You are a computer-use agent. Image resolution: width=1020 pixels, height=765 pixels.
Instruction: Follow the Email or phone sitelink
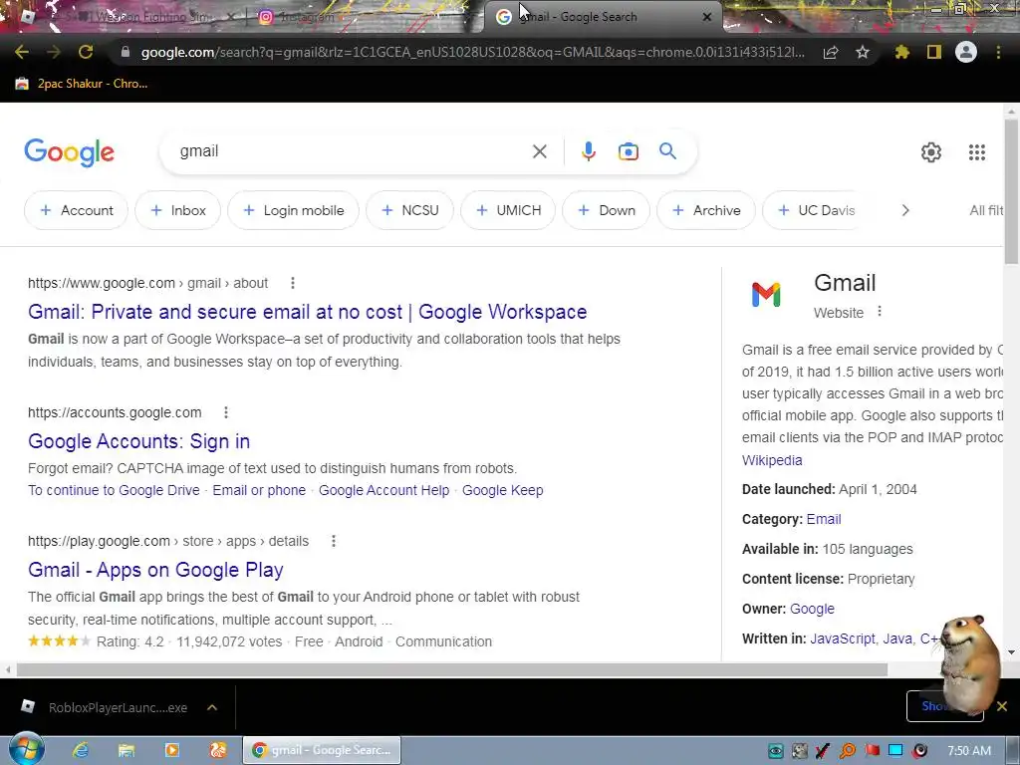click(x=259, y=490)
